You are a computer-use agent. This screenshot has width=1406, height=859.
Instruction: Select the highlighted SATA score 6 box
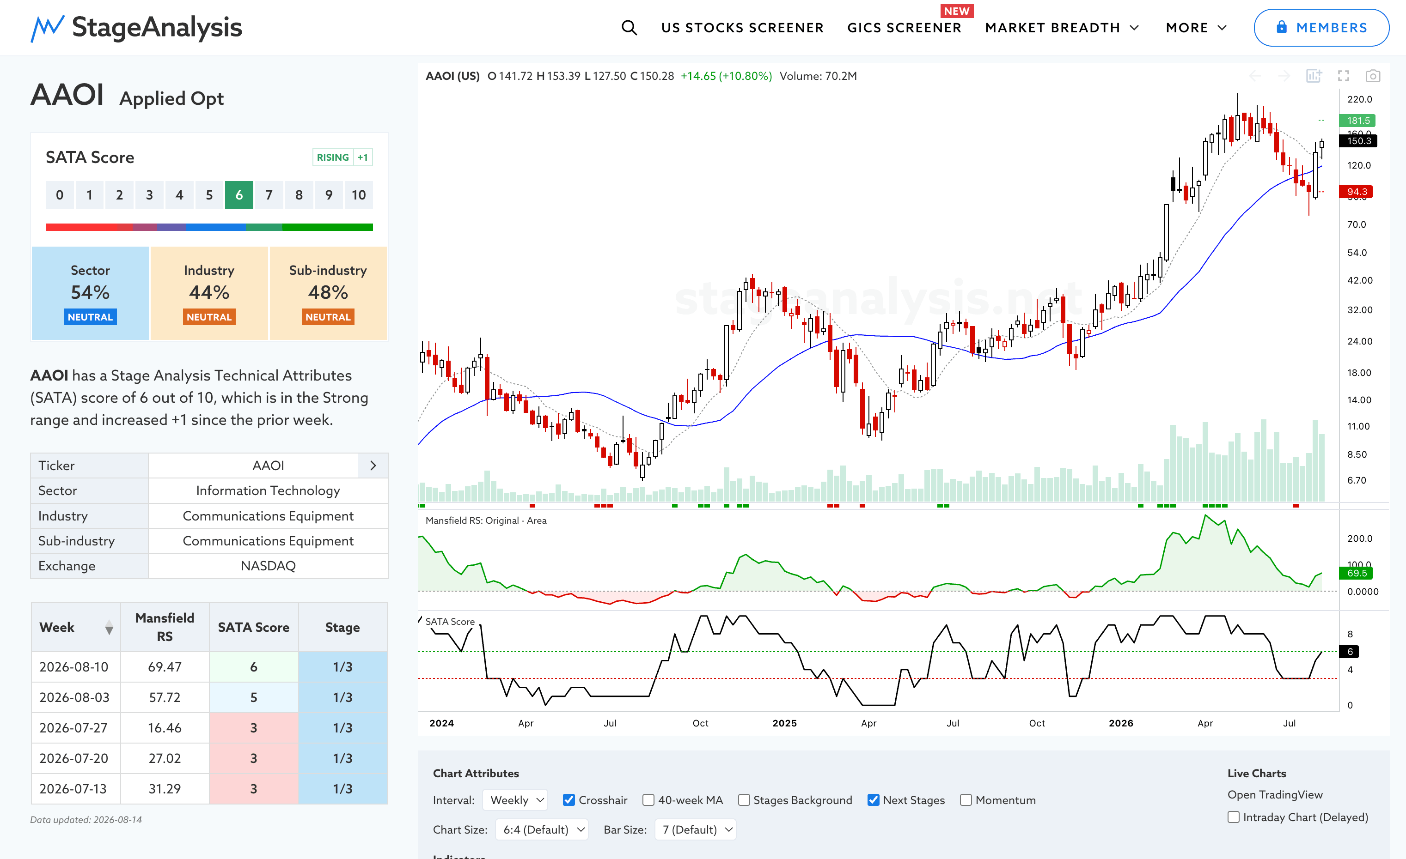point(239,195)
